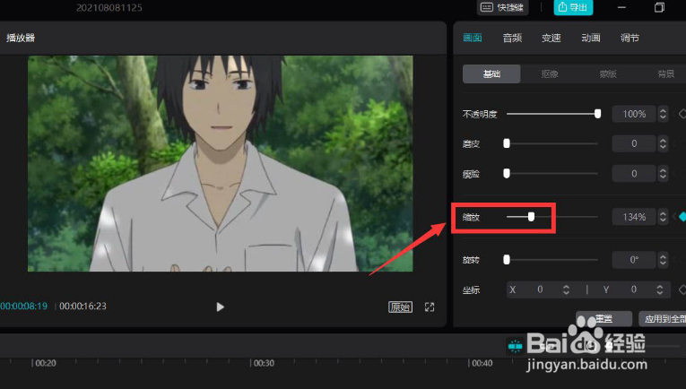Select the 基础 sub-tab
This screenshot has width=686, height=389.
tap(491, 73)
